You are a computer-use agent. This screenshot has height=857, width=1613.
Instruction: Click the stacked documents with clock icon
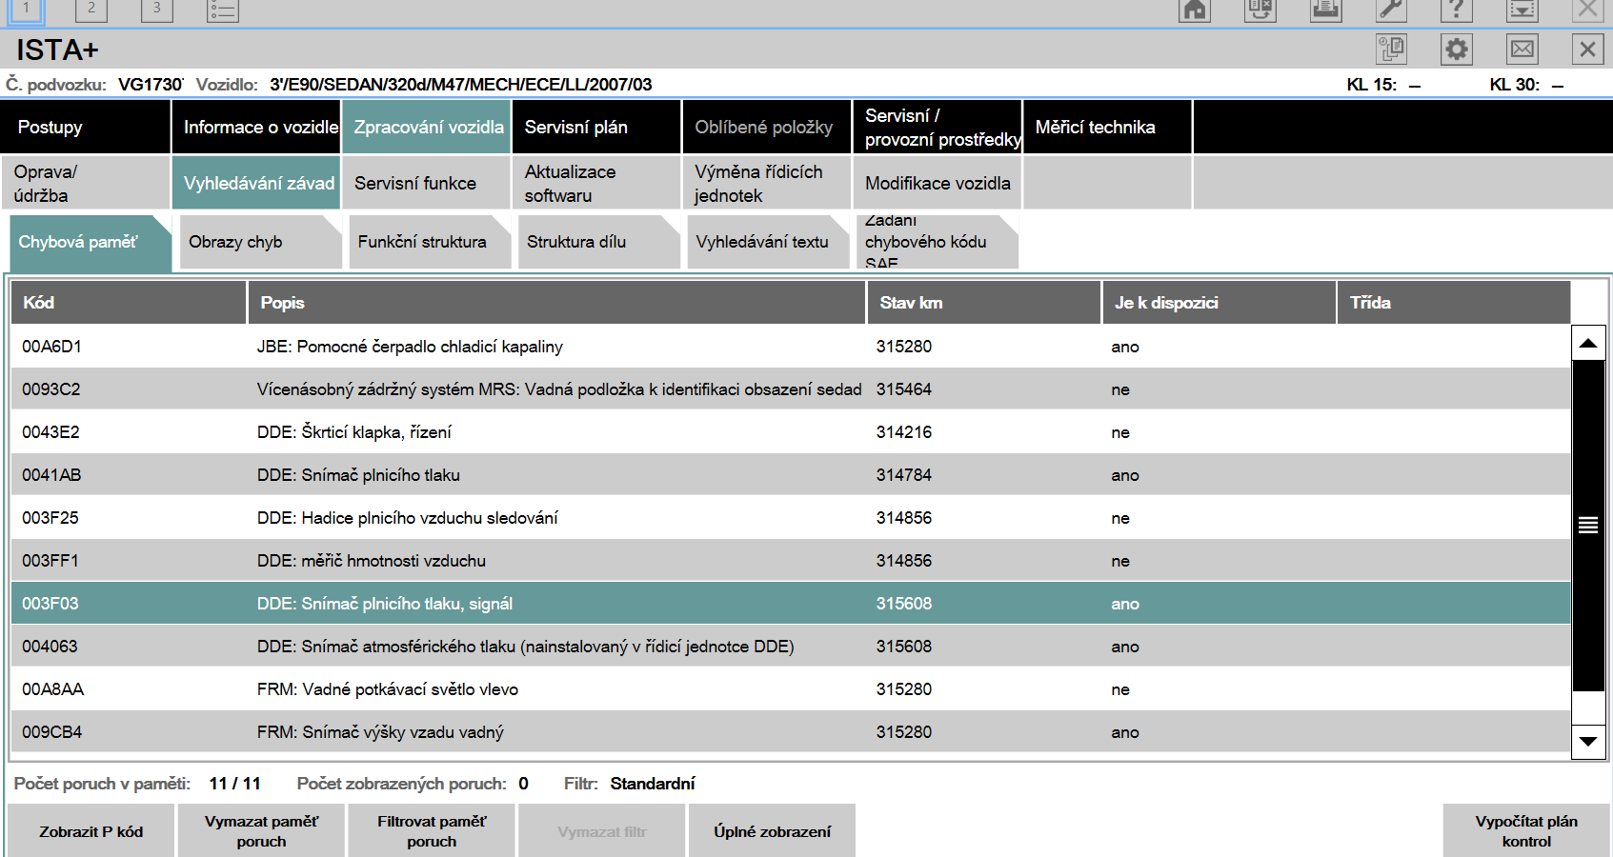(x=1391, y=50)
